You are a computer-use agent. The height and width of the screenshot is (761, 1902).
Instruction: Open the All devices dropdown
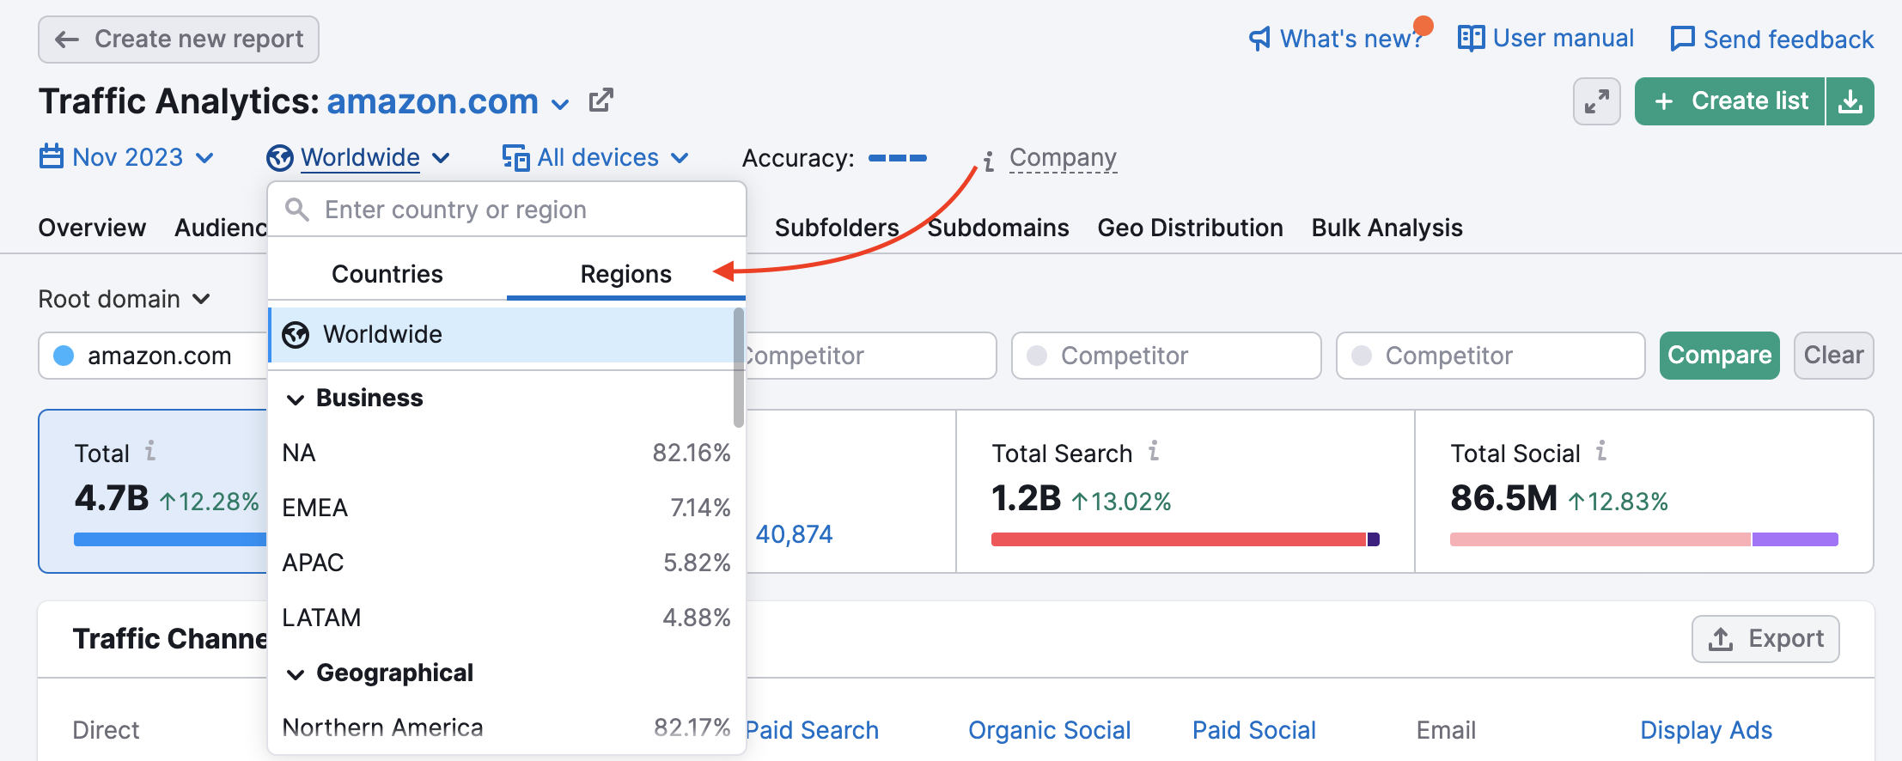click(595, 157)
